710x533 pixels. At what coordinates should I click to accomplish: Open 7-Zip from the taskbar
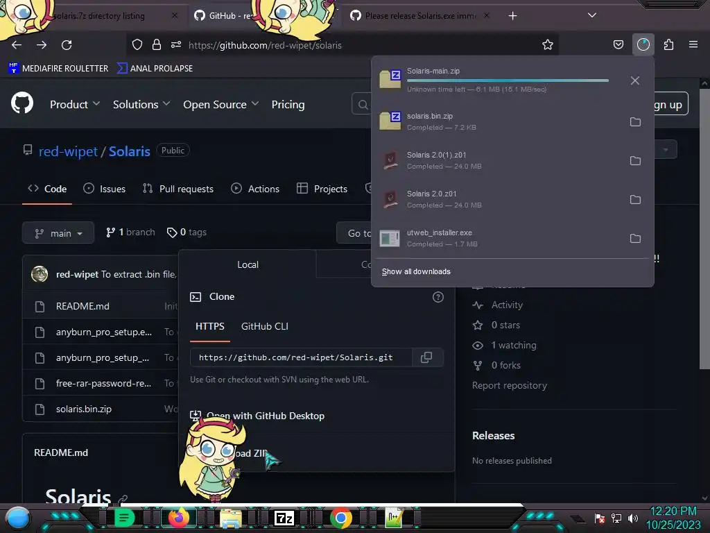pyautogui.click(x=284, y=518)
